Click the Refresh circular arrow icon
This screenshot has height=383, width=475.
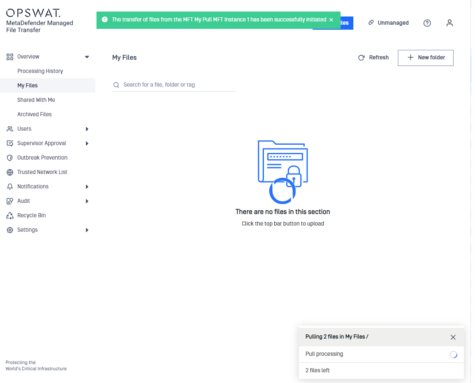[361, 58]
